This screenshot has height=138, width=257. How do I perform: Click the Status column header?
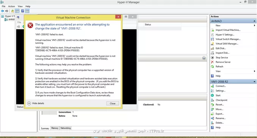click(x=148, y=25)
